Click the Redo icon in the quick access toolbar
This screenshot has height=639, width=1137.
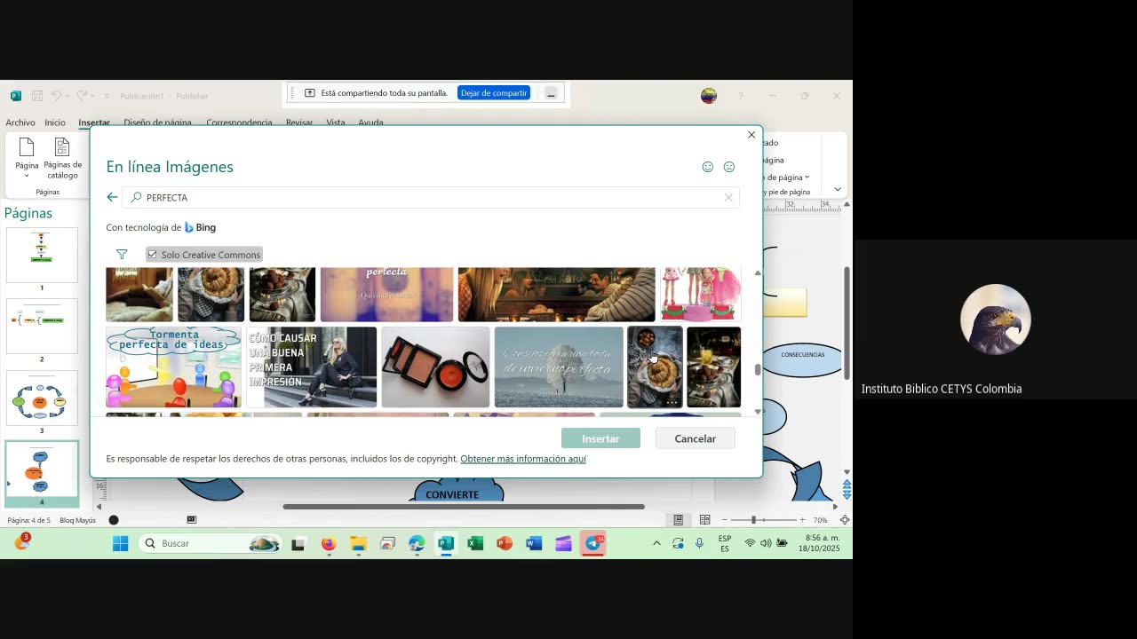(82, 96)
